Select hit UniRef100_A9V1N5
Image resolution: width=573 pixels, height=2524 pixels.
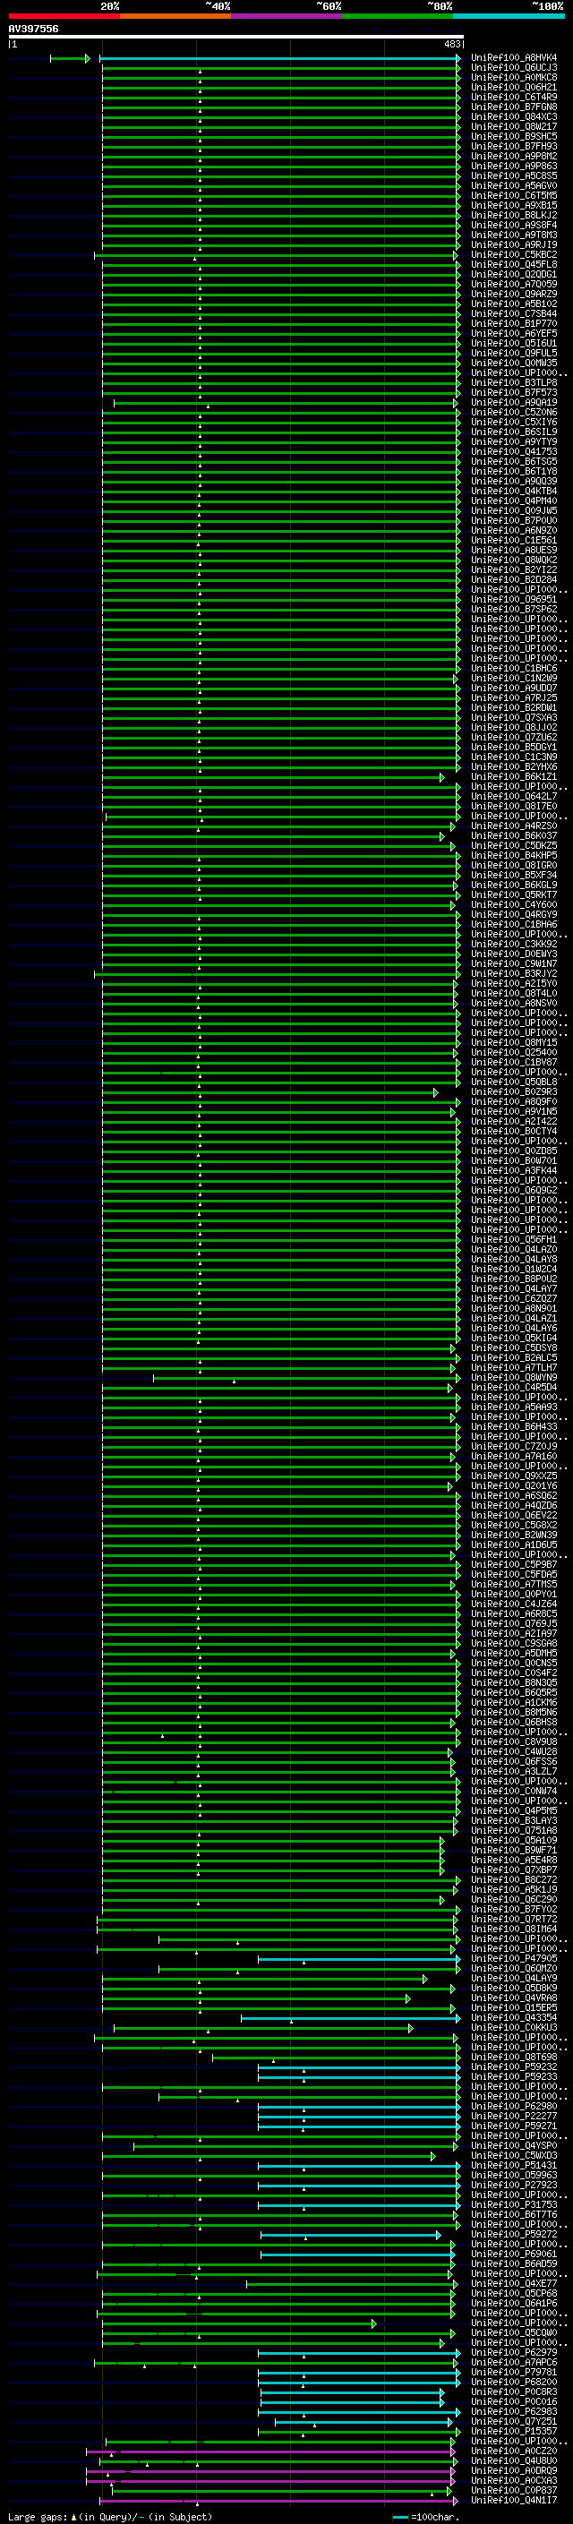click(x=513, y=1112)
